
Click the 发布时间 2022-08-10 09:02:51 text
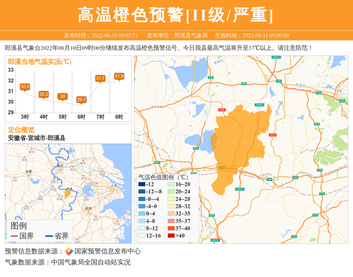[x=101, y=35]
